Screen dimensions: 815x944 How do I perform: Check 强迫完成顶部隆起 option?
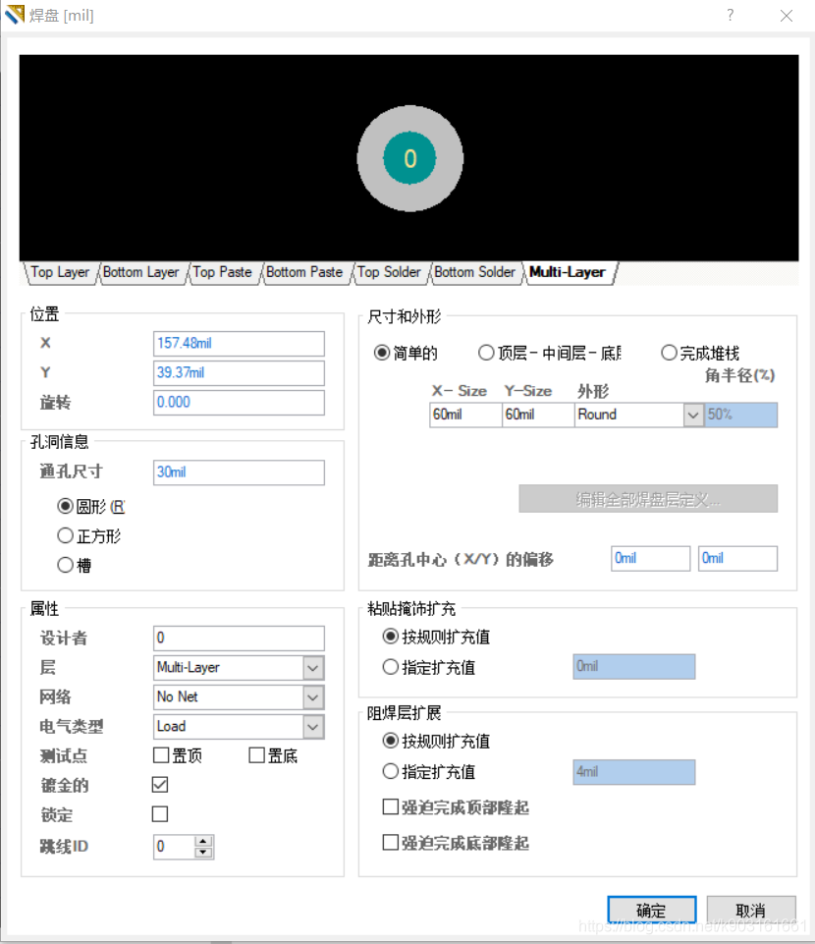coord(391,805)
